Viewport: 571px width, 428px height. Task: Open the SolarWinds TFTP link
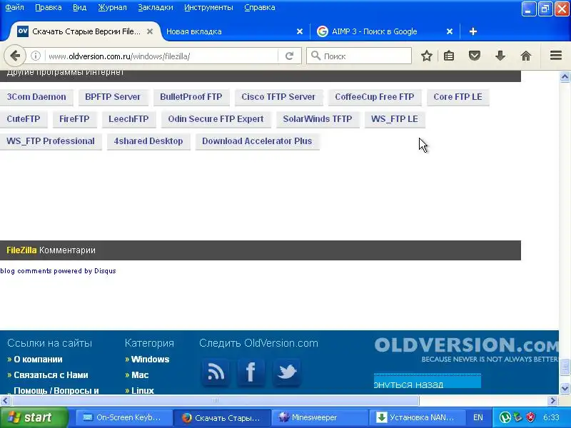tap(318, 119)
